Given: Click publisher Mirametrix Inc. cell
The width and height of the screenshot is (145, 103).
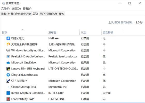Looking at the screenshot, I should (58, 87).
